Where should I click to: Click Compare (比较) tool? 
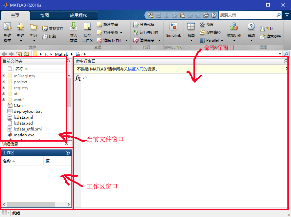point(49,36)
